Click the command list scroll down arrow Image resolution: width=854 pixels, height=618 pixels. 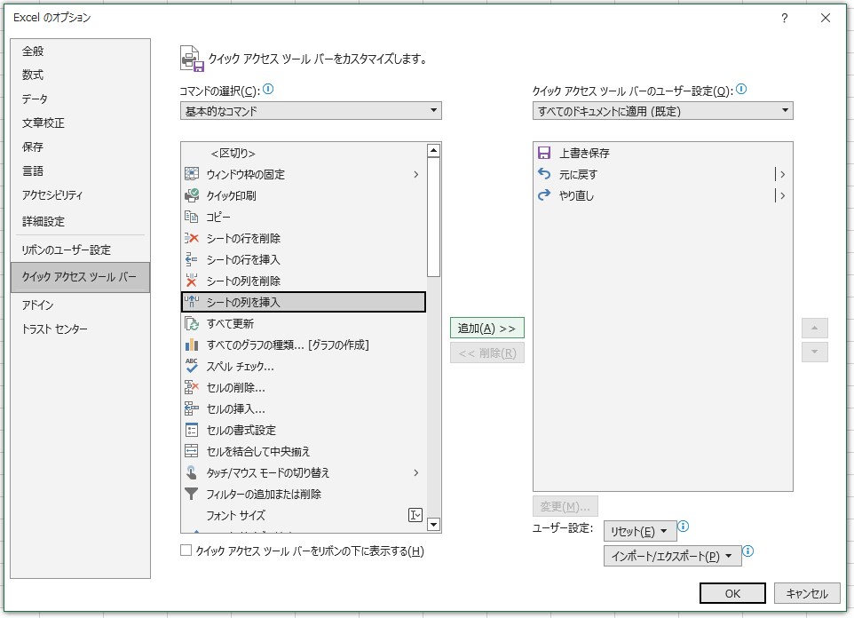tap(433, 525)
